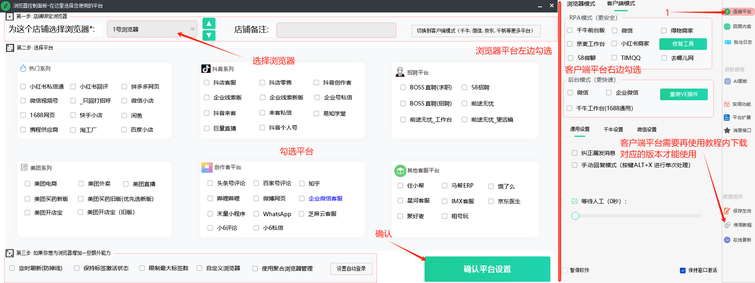This screenshot has height=283, width=755.
Task: Uncheck the 等待人工 (0秒) checkbox
Action: (x=575, y=201)
